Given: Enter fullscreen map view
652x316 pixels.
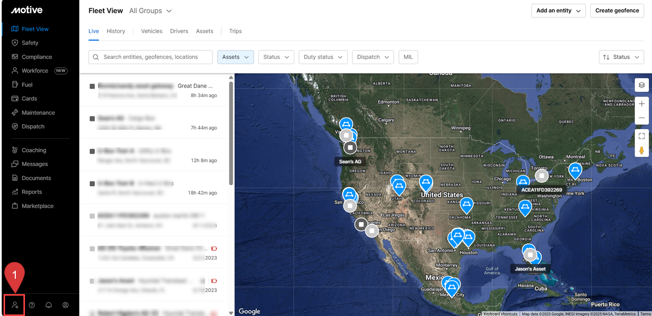Looking at the screenshot, I should click(641, 136).
